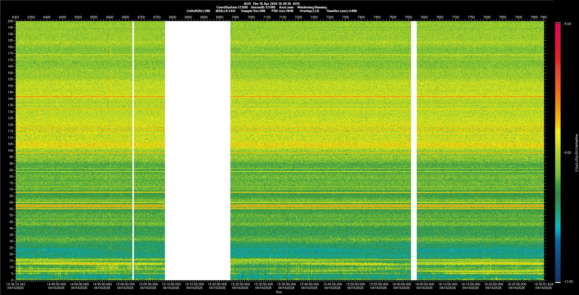579x295 pixels.
Task: Click the -5.00 colorbar maximum label
Action: (x=567, y=24)
